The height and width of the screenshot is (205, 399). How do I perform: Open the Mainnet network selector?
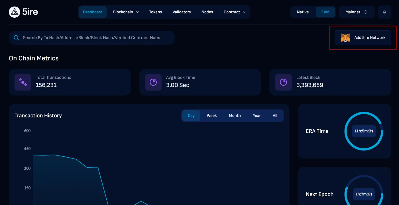(357, 12)
